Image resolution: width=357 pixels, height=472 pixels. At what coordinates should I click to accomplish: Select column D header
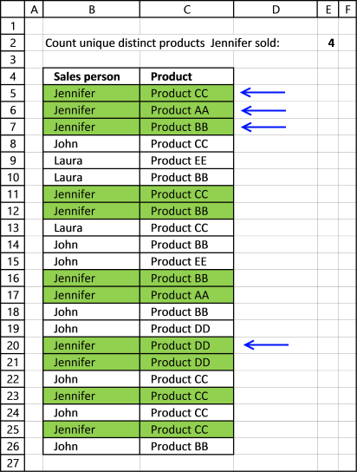(x=276, y=10)
